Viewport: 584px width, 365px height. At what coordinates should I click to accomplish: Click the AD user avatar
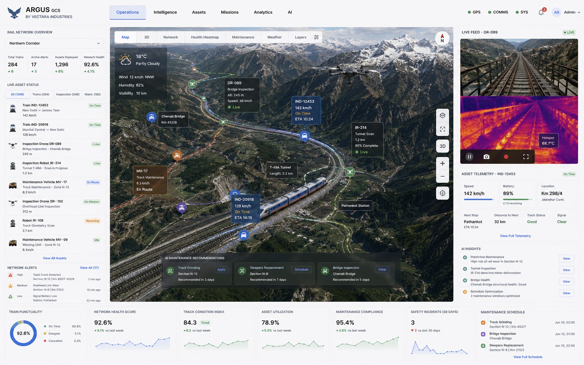pos(556,12)
